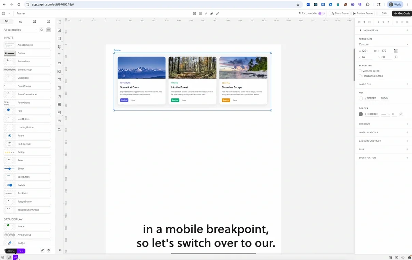Select the Text tool
Viewport: 412px width, 260px height.
point(59,55)
